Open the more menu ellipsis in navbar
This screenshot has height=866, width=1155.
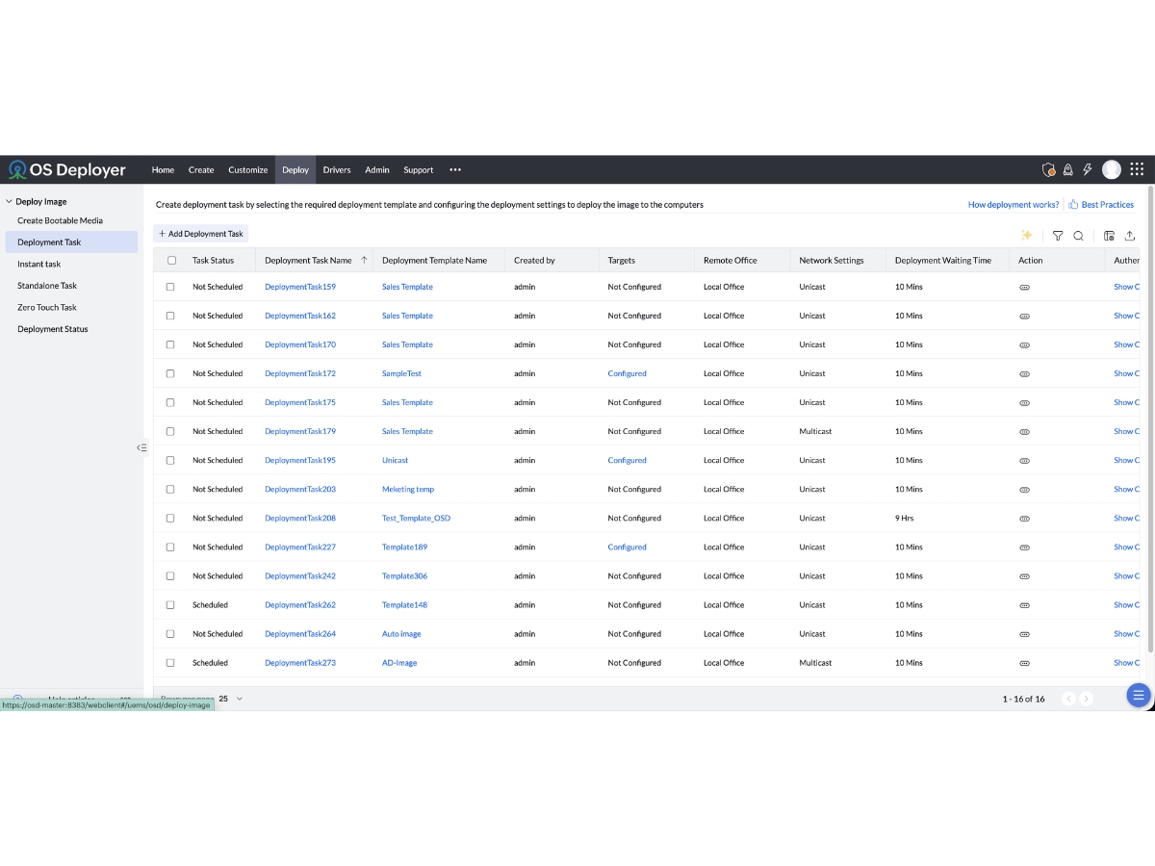tap(455, 169)
